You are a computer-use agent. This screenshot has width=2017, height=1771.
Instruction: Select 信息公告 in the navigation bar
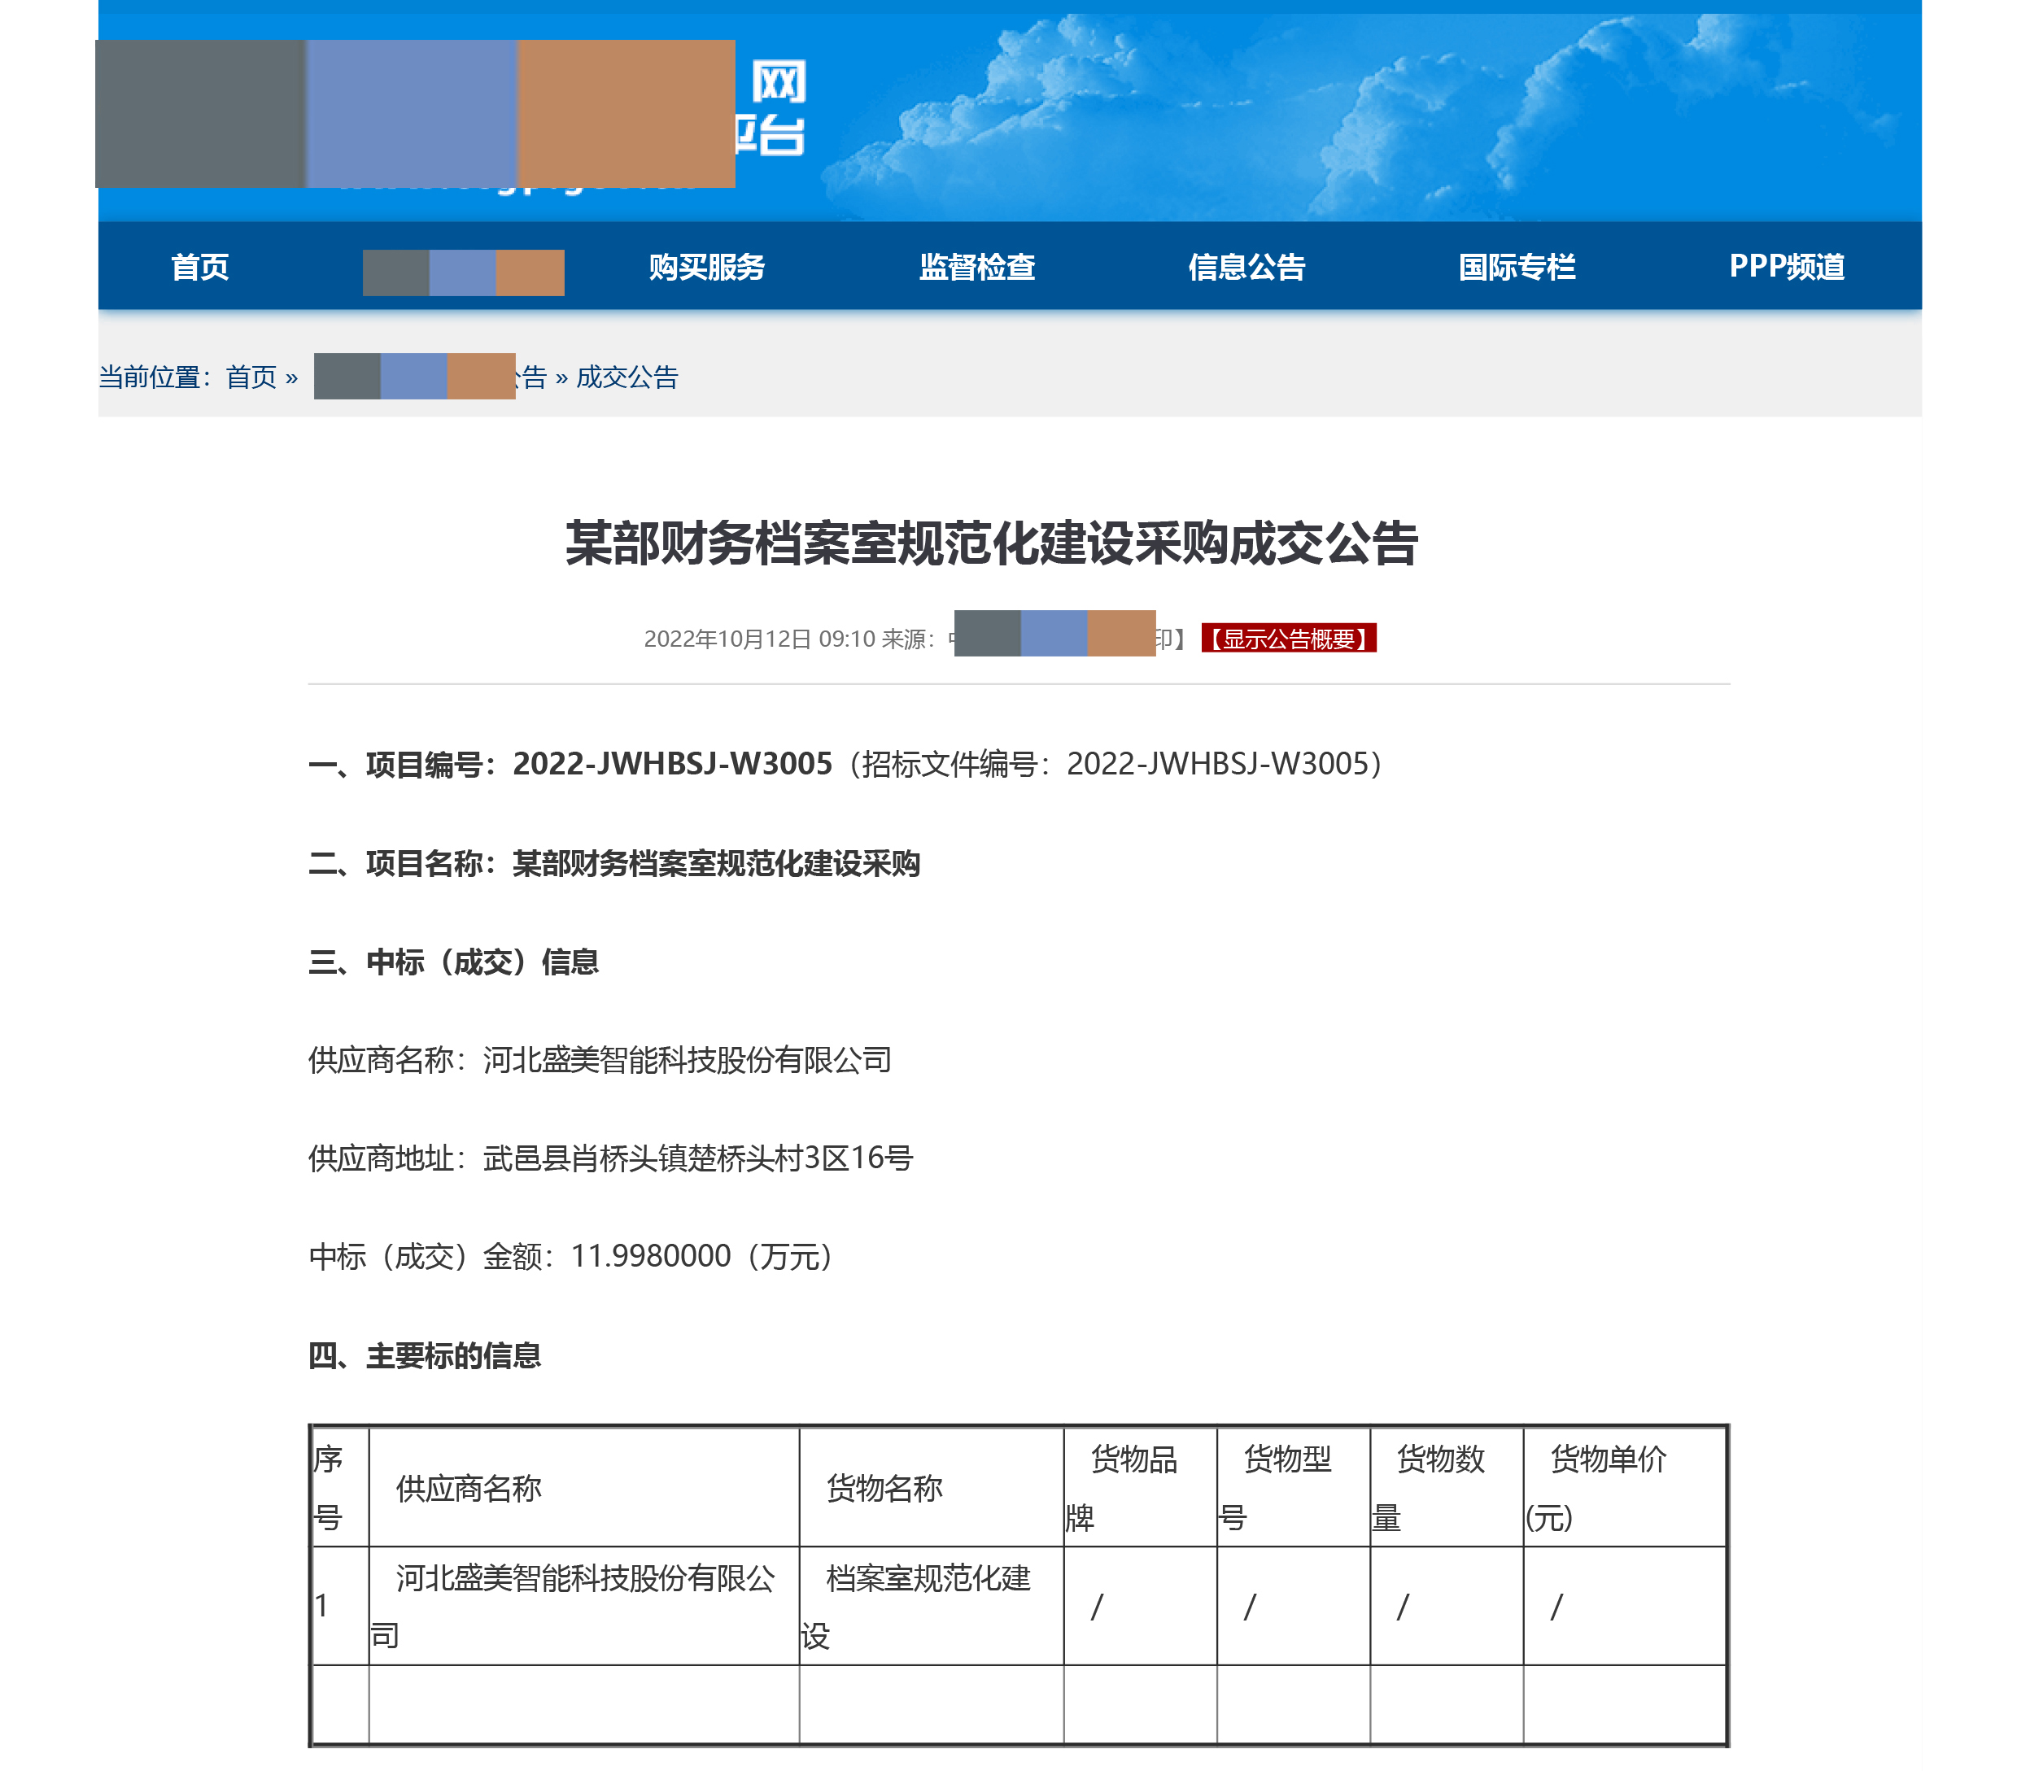[x=1246, y=266]
